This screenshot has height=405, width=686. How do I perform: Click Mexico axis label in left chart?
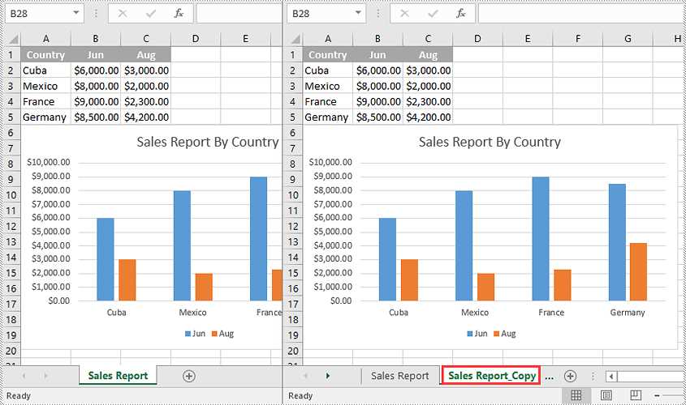pyautogui.click(x=192, y=313)
